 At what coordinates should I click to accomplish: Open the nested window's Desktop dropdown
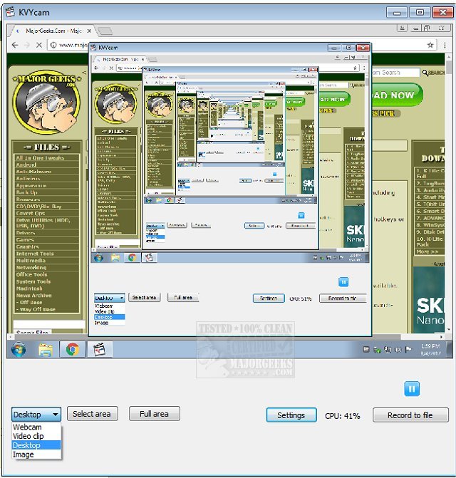[109, 298]
